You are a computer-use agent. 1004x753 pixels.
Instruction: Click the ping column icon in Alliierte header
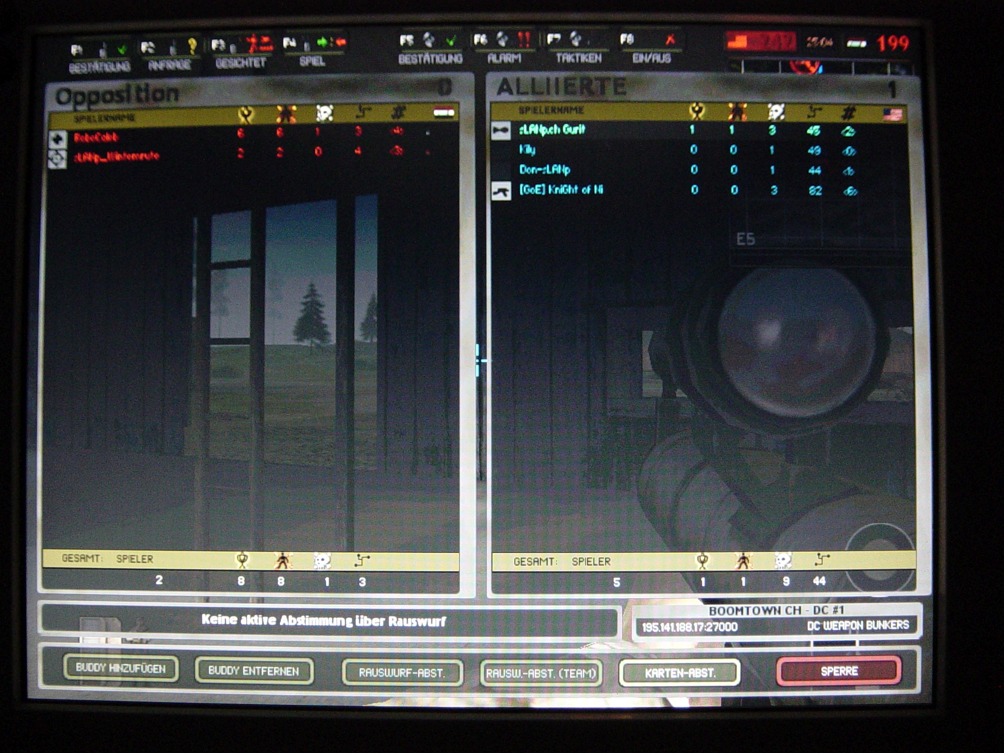coord(815,112)
